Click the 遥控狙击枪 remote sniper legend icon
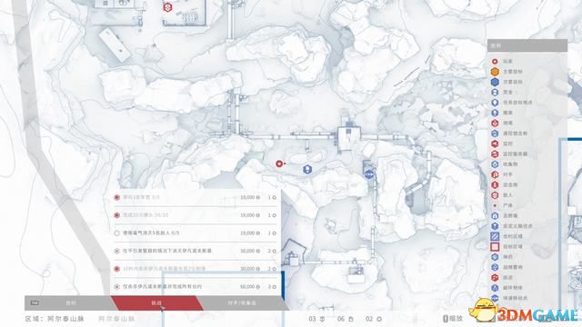 tap(495, 134)
